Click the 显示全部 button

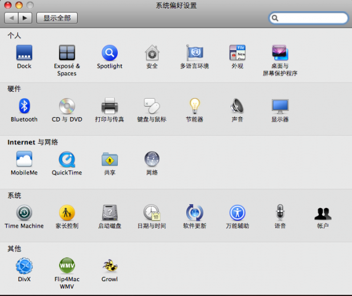pyautogui.click(x=57, y=18)
